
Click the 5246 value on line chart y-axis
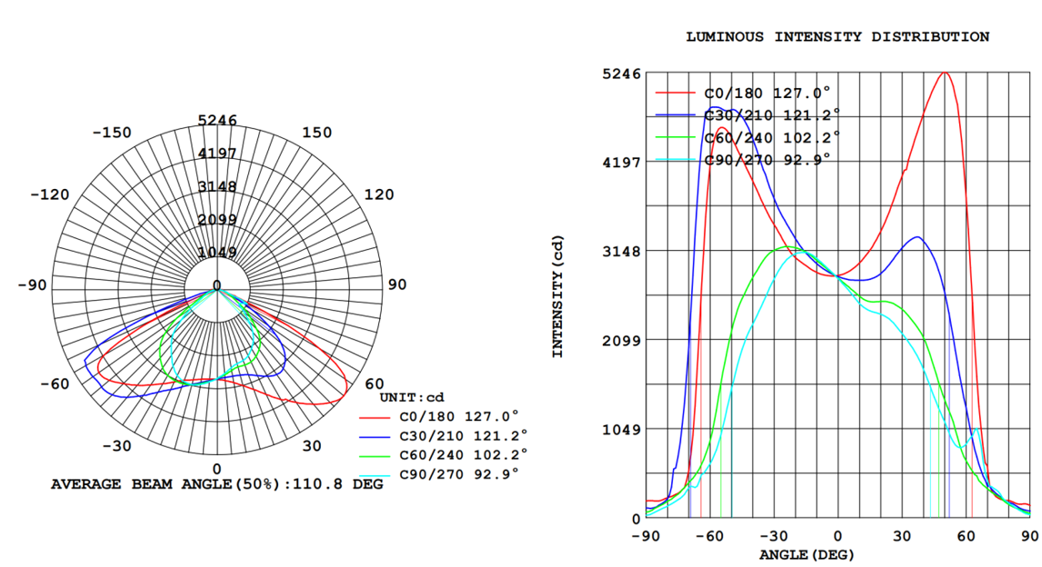tap(621, 74)
